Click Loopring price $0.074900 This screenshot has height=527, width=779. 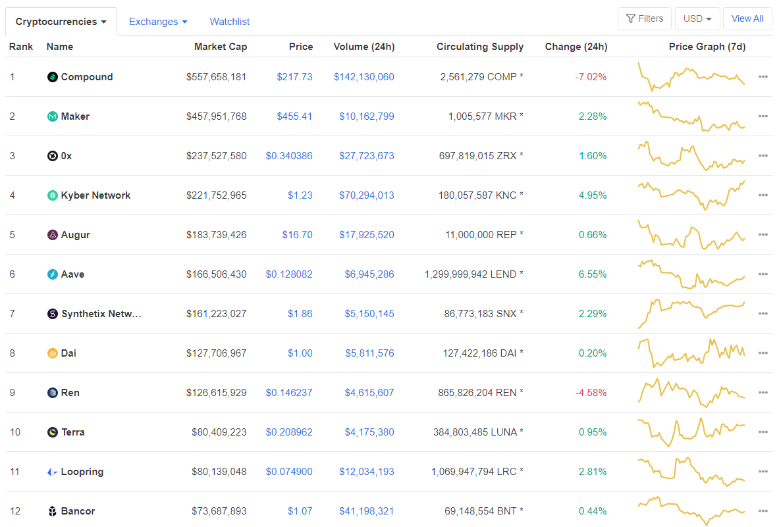coord(289,472)
